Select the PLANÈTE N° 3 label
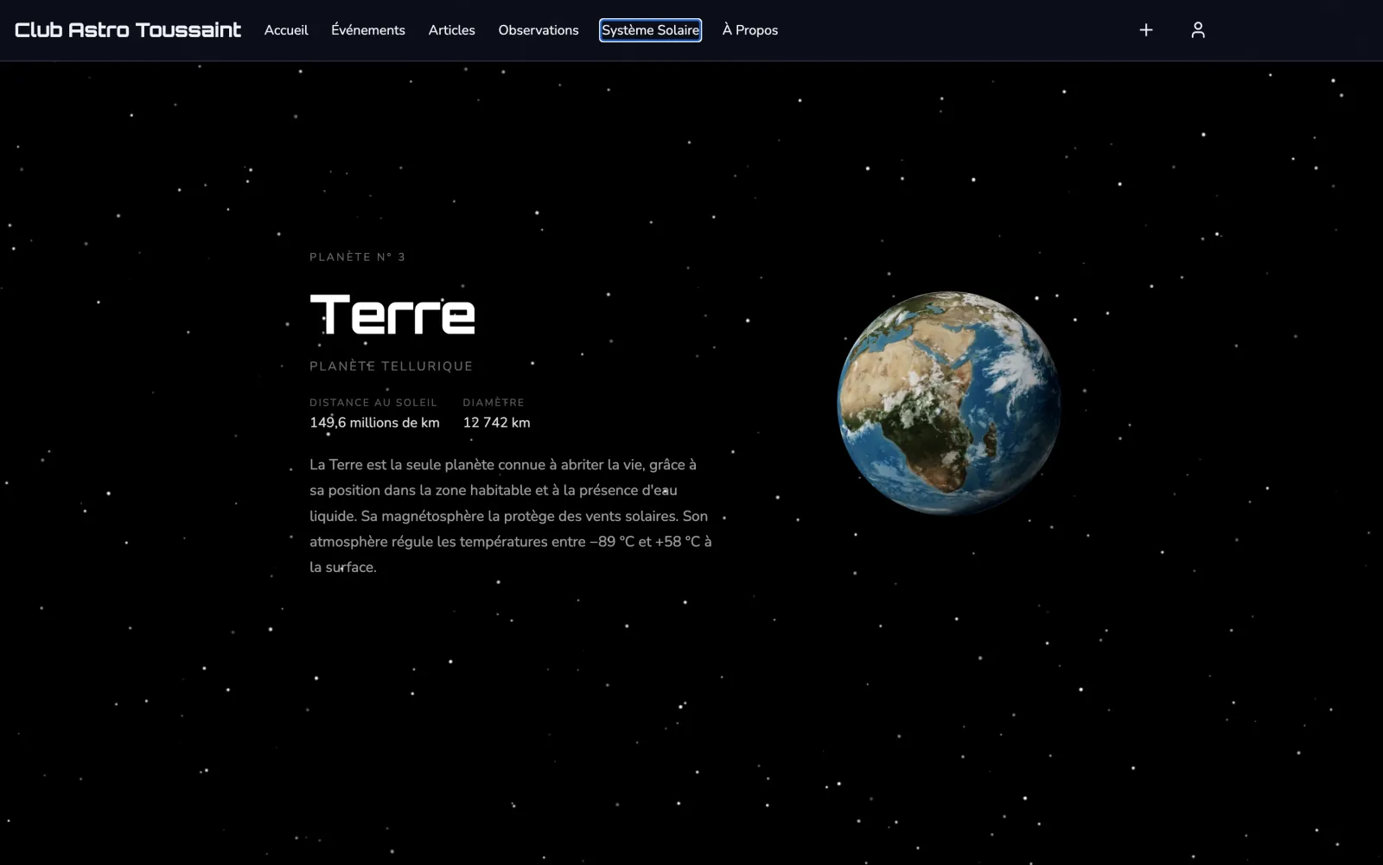Image resolution: width=1383 pixels, height=865 pixels. [x=357, y=257]
